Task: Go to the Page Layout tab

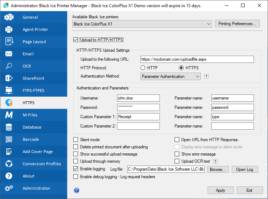Action: 34,42
